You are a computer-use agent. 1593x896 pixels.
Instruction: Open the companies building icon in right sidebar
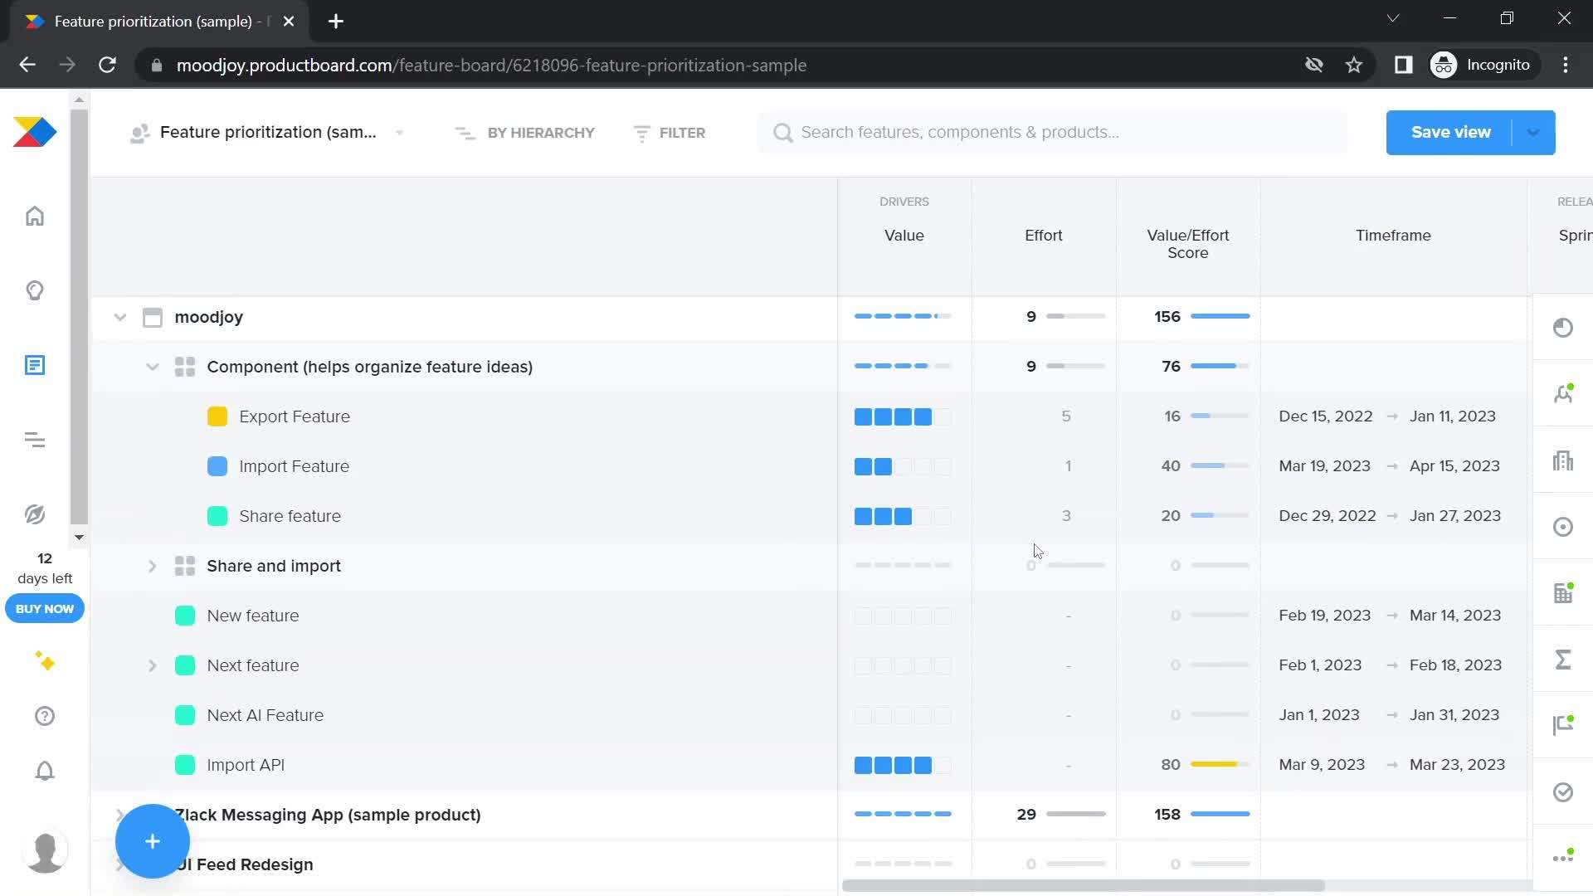point(1563,460)
